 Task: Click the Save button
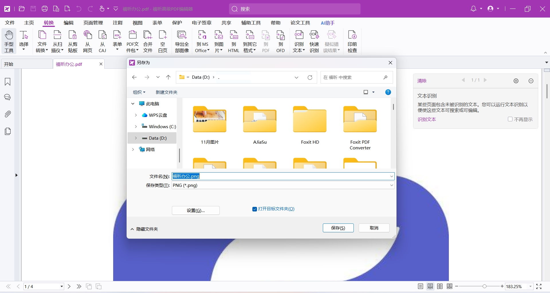tap(338, 228)
